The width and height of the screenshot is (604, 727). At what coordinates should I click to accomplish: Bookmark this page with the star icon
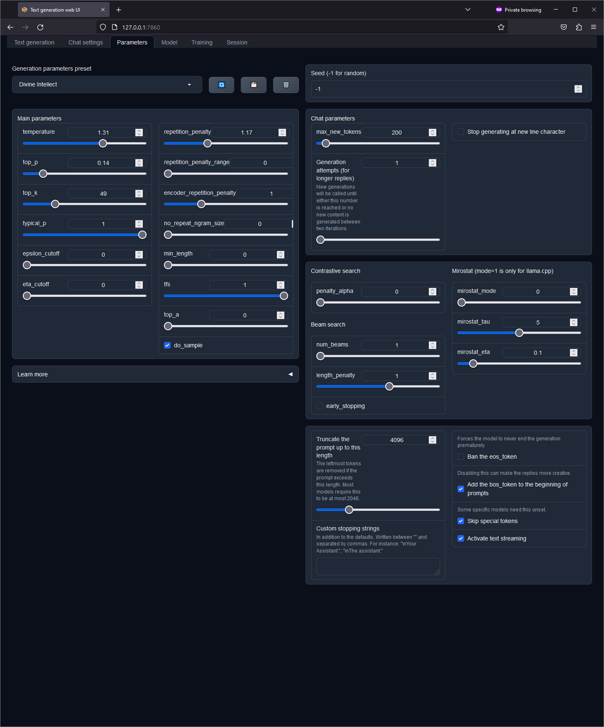pyautogui.click(x=501, y=27)
